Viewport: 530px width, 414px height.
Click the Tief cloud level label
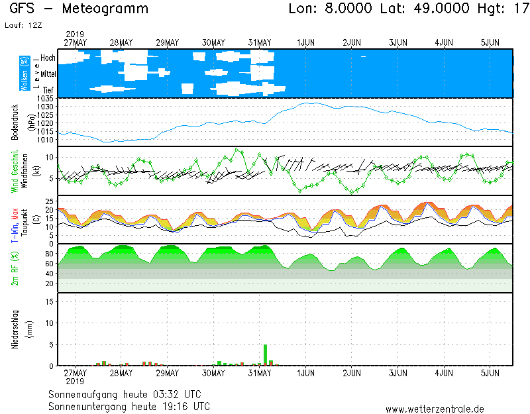(x=48, y=89)
